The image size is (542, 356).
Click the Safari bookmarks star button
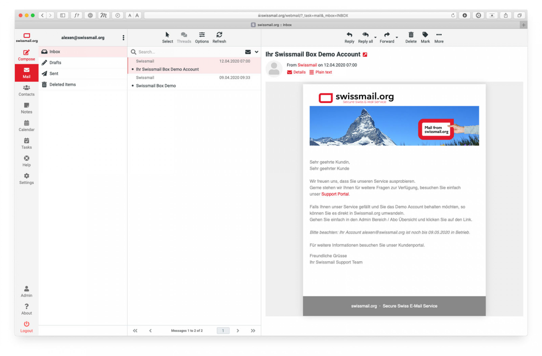pos(492,15)
